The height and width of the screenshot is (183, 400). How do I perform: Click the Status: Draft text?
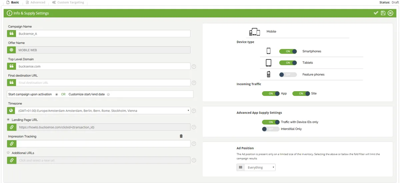[389, 2]
